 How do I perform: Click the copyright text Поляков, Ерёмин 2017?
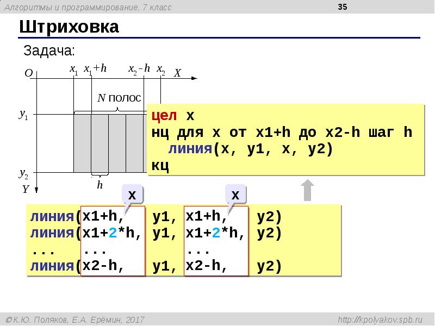click(74, 320)
